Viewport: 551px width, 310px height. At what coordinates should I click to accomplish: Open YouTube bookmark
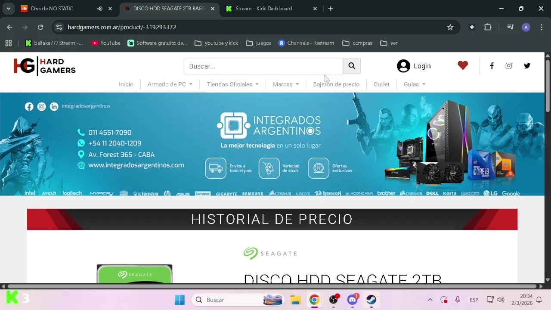pyautogui.click(x=106, y=43)
